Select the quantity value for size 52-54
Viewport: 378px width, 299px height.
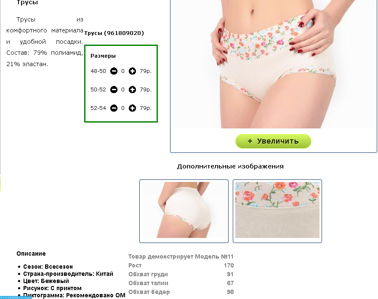point(123,108)
